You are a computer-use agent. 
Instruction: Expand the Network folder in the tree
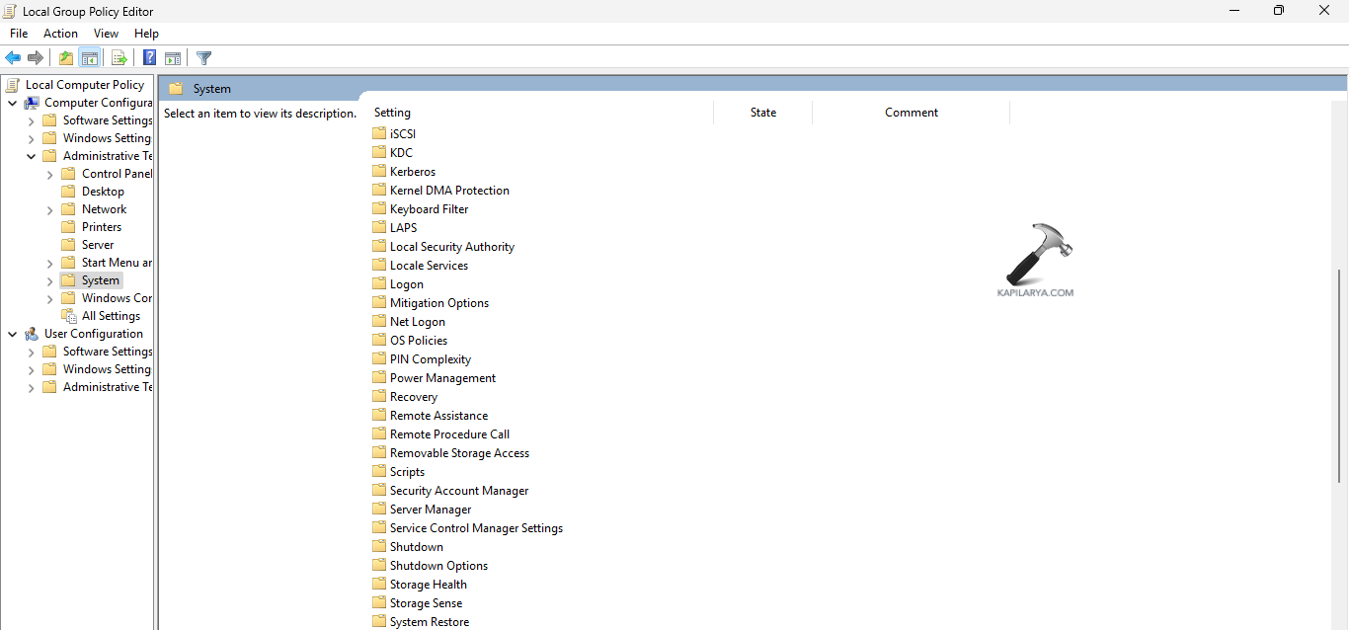50,210
